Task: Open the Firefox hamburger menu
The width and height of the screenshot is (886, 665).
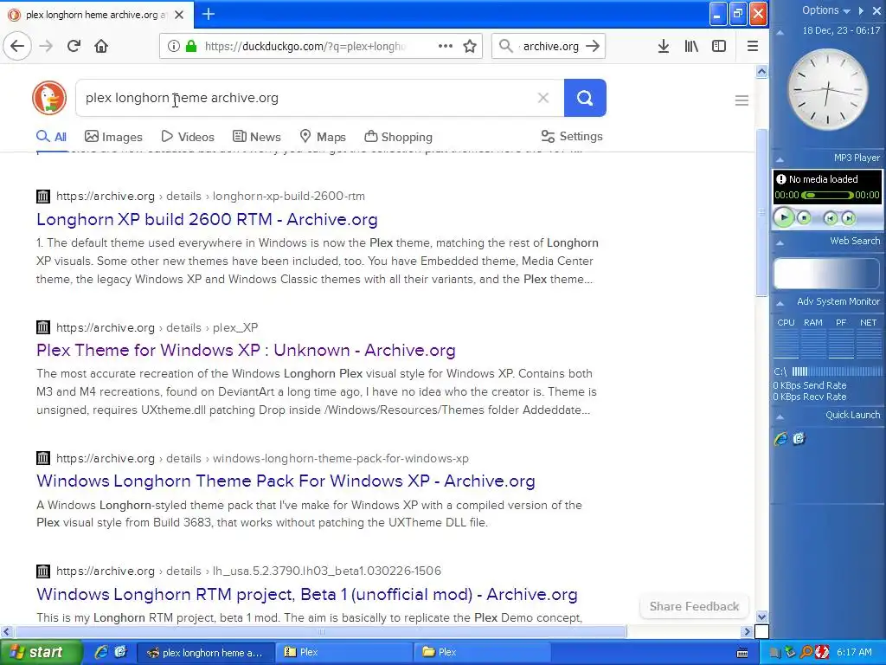Action: (x=752, y=47)
